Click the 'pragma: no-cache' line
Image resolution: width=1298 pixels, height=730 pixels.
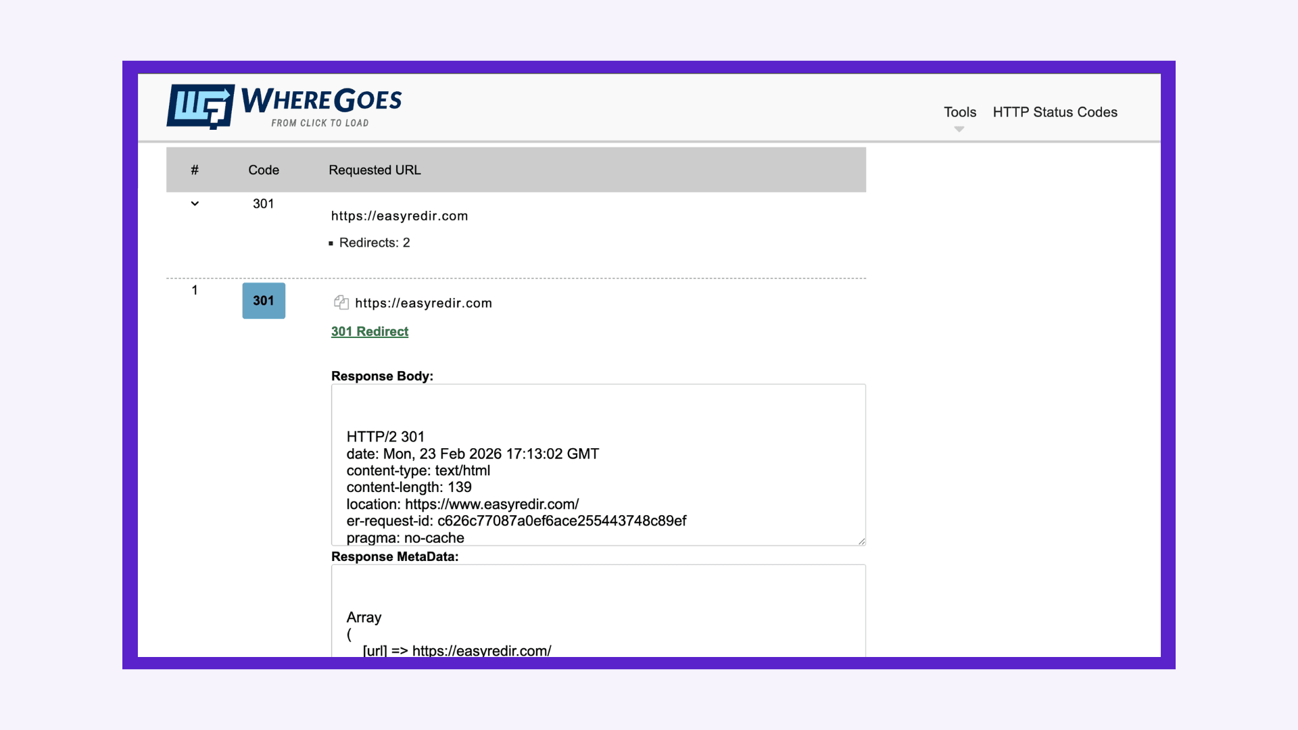click(x=405, y=538)
